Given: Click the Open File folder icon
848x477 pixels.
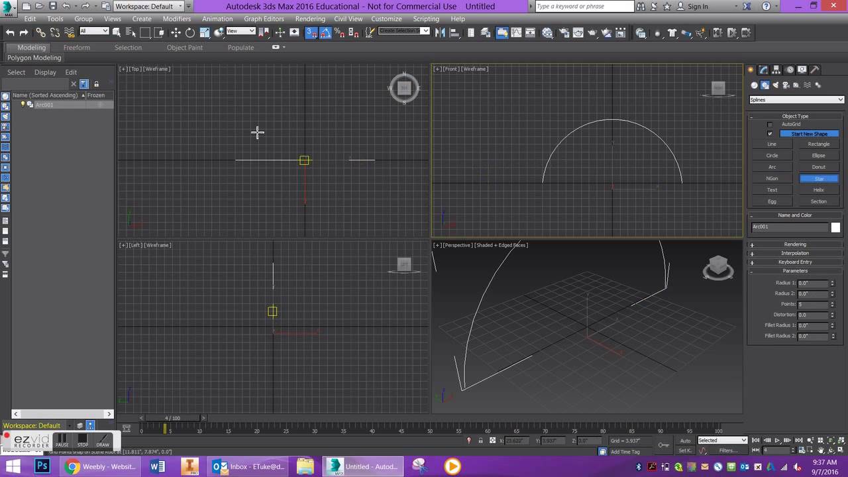Looking at the screenshot, I should pos(39,6).
